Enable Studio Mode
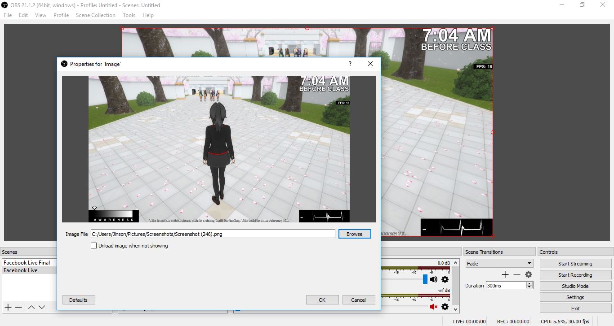This screenshot has height=326, width=614. click(x=575, y=286)
